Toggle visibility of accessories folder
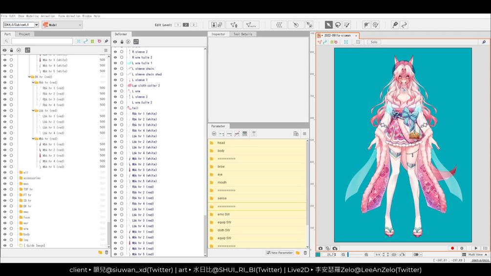The height and width of the screenshot is (276, 491). tap(5, 178)
